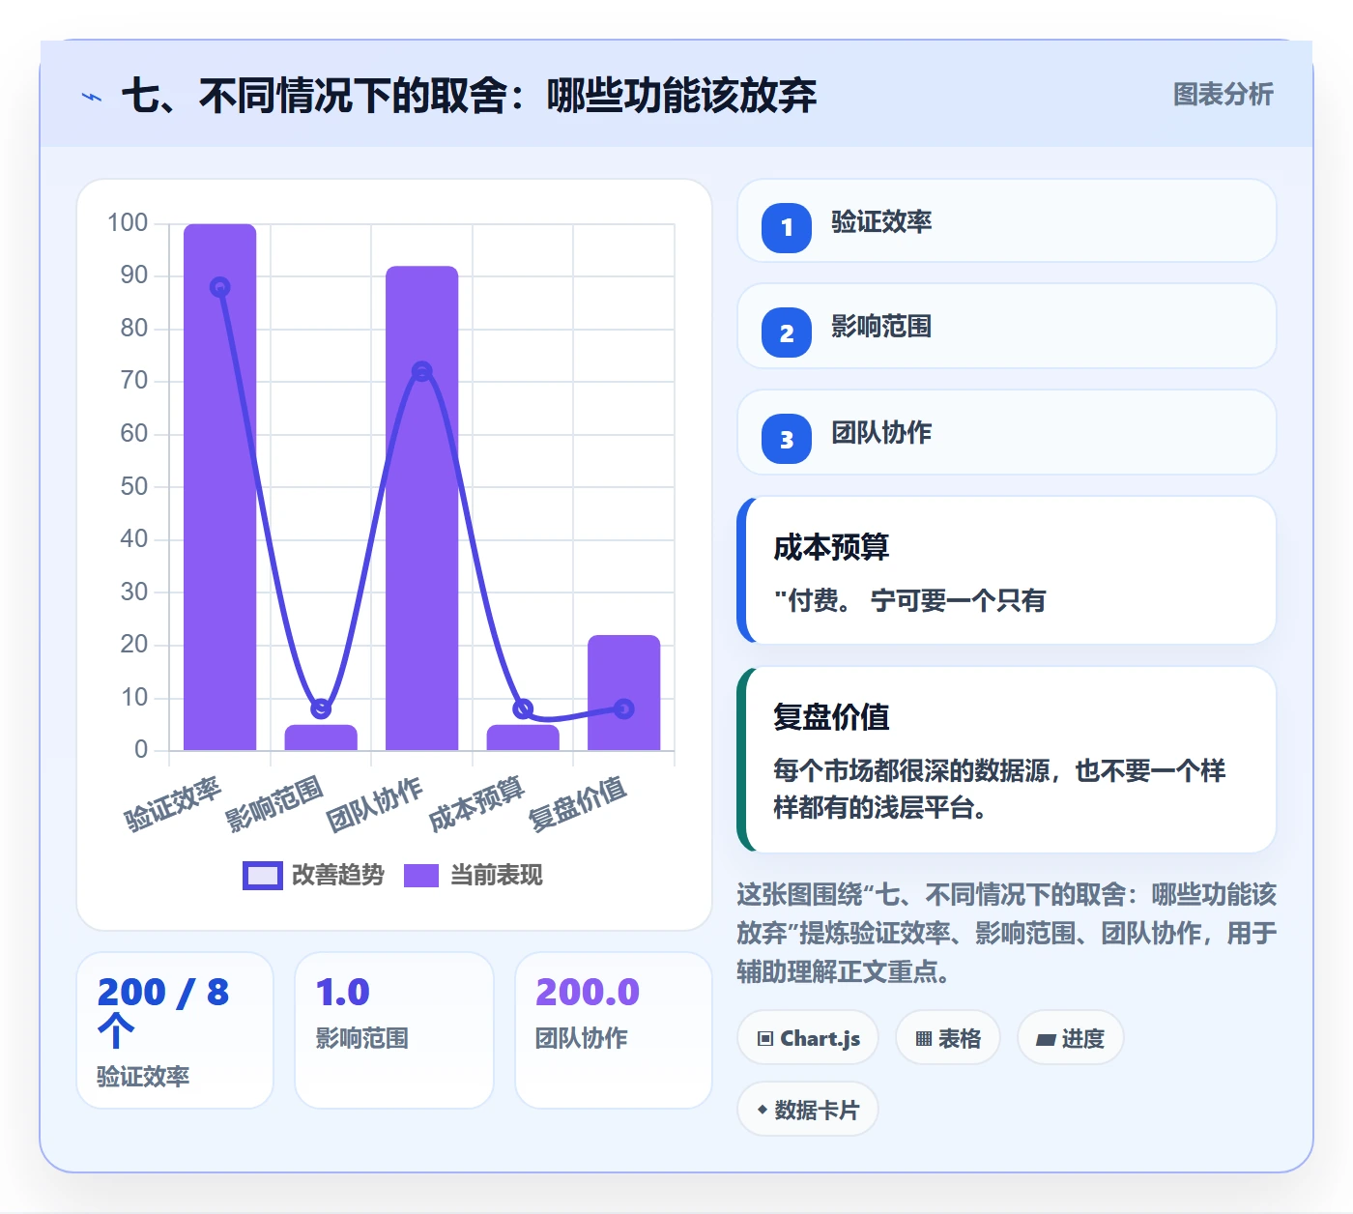Click the Chart.js tag
This screenshot has height=1214, width=1353.
pyautogui.click(x=808, y=1038)
